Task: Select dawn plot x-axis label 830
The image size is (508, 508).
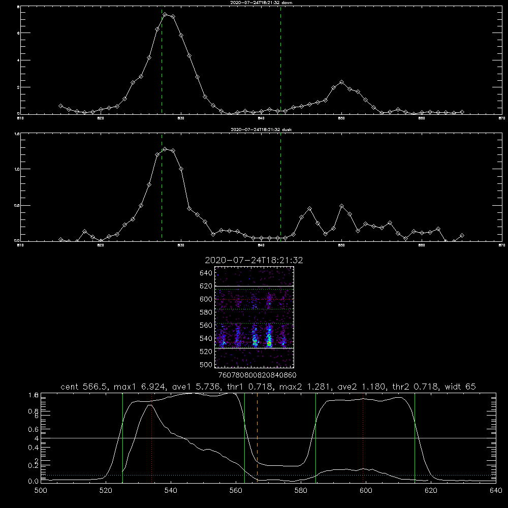Action: click(x=181, y=118)
